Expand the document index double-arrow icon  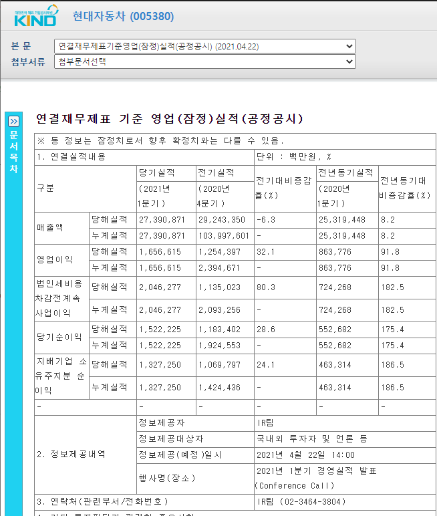pyautogui.click(x=13, y=122)
